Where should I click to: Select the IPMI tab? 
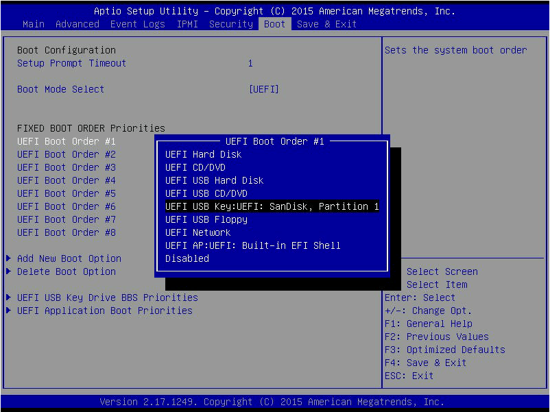click(x=187, y=24)
